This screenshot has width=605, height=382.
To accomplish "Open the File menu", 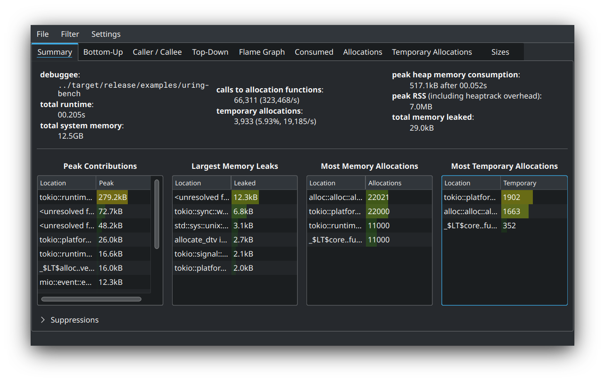I will point(42,34).
